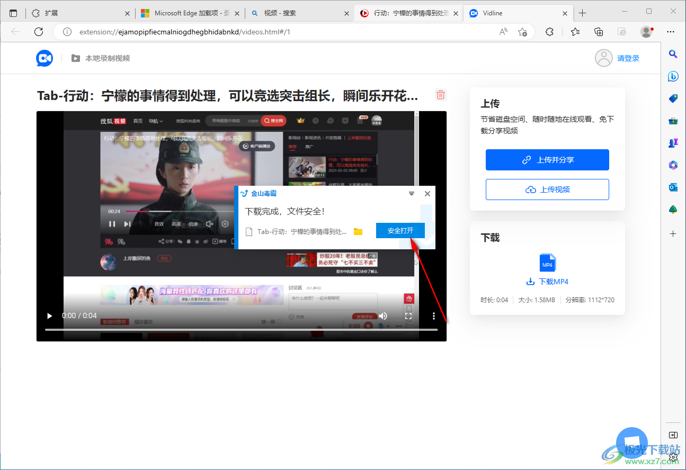Screen dimensions: 686x470
Task: Open the sidebar green tree icon
Action: 673,210
